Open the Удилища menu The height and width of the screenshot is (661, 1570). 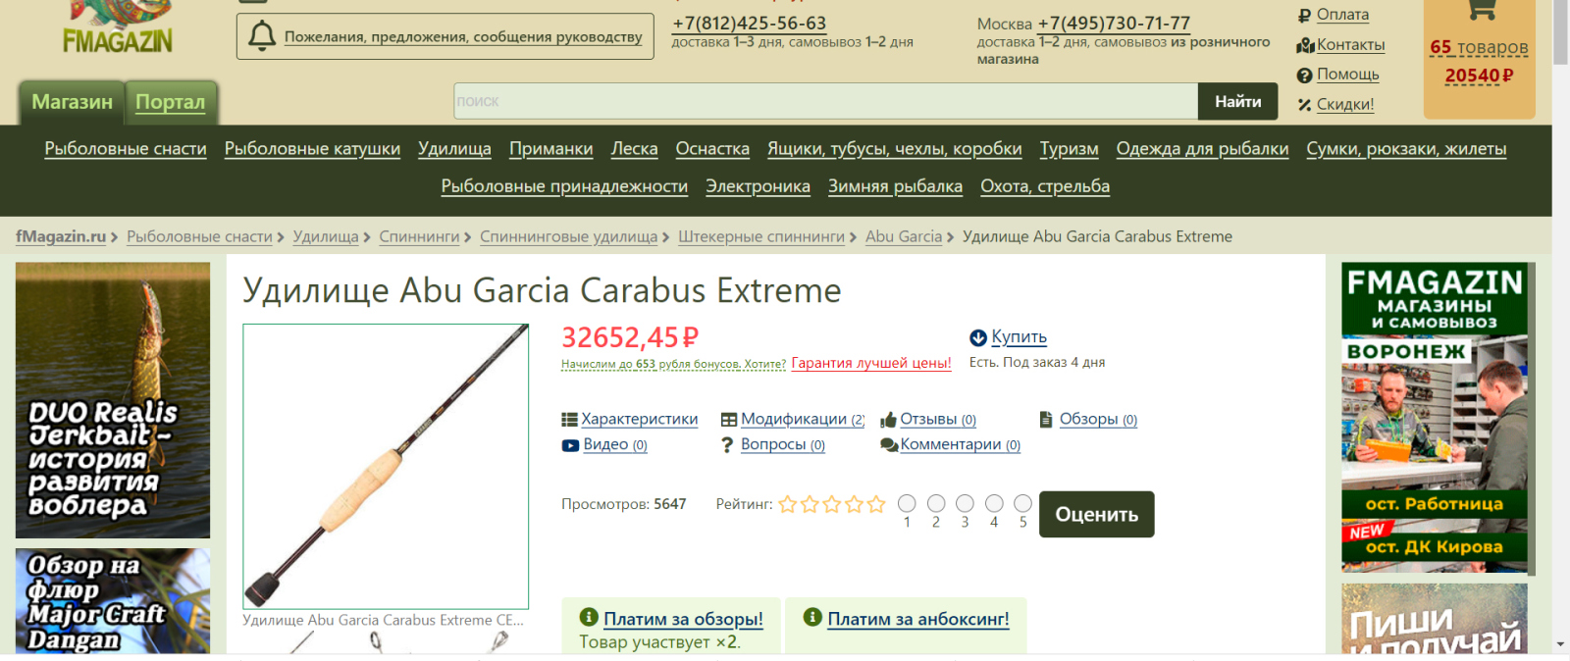coord(454,149)
